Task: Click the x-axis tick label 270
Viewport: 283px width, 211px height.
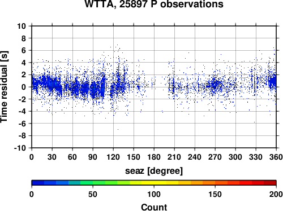Action: (215, 157)
